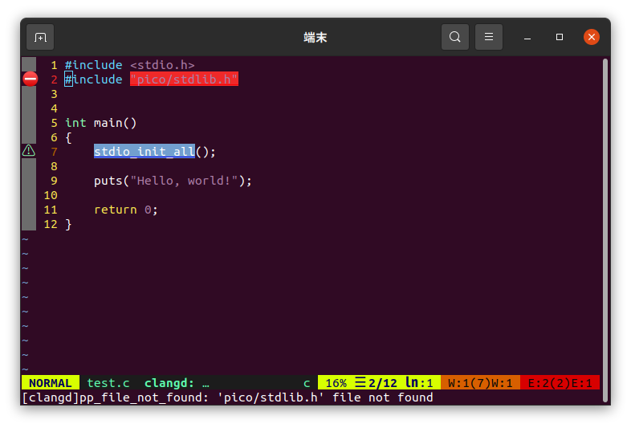This screenshot has height=428, width=631.
Task: Click the red error sign on line 2
Action: pos(31,79)
